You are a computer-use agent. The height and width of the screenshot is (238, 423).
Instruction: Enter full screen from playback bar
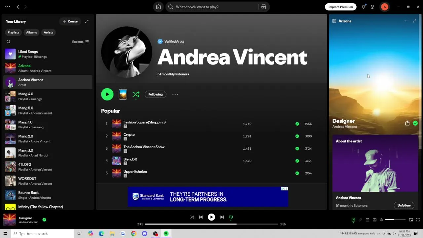click(418, 220)
